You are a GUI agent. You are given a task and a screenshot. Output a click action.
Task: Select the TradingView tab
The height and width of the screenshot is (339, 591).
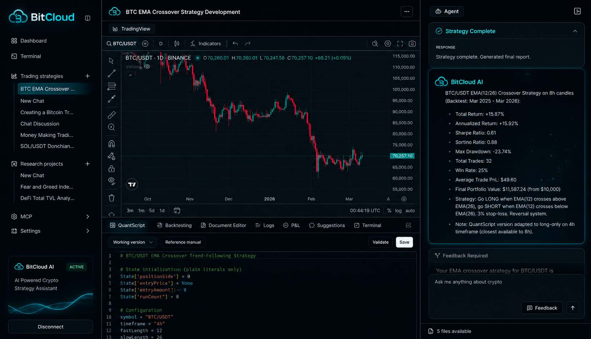131,29
